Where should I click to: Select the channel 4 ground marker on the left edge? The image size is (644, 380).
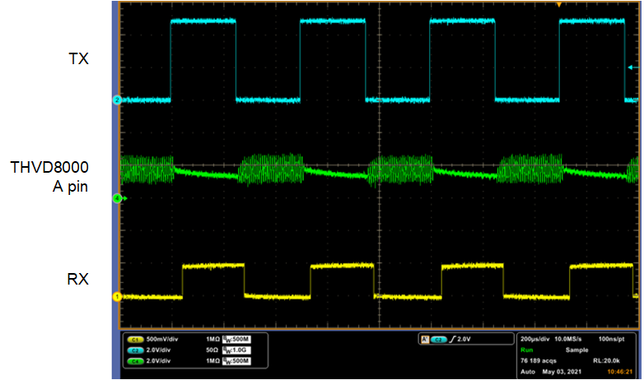click(x=117, y=198)
